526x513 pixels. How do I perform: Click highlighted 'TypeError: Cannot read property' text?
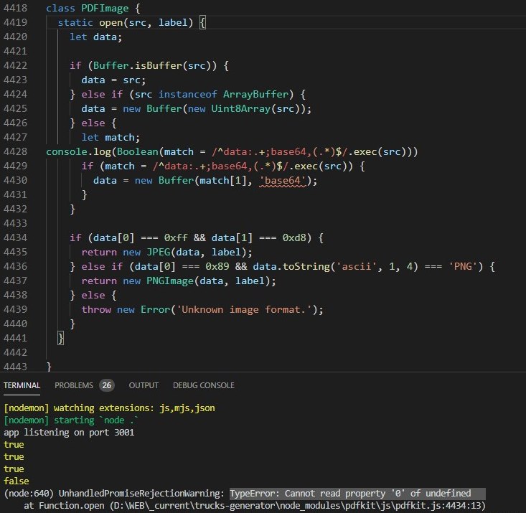(x=357, y=493)
